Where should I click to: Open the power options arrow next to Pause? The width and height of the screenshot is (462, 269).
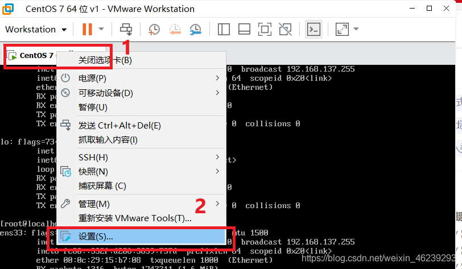101,29
